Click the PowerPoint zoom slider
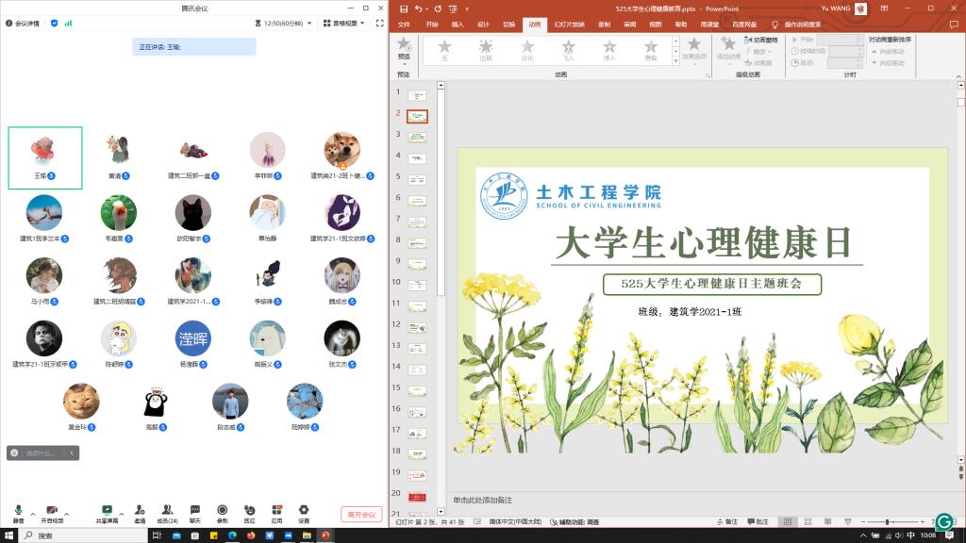This screenshot has height=543, width=966. 888,521
